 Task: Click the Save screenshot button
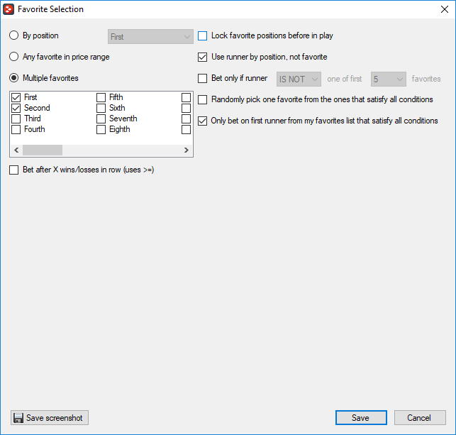coord(50,418)
